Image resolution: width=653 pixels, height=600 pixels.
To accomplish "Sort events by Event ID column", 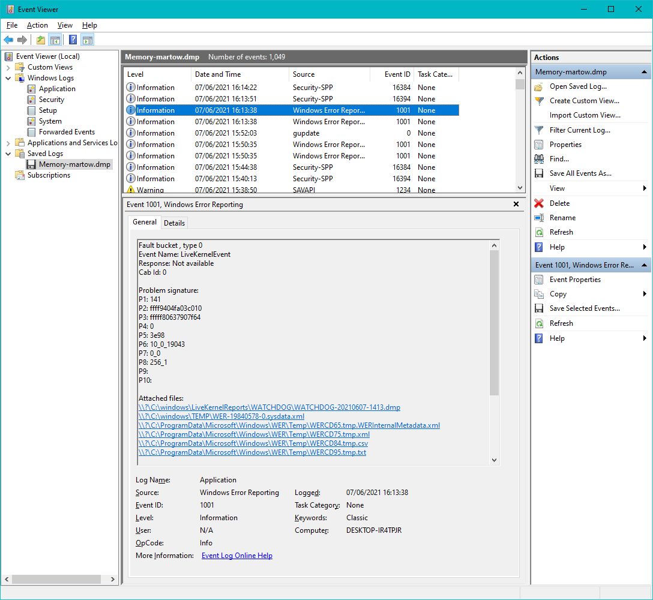I will [393, 74].
